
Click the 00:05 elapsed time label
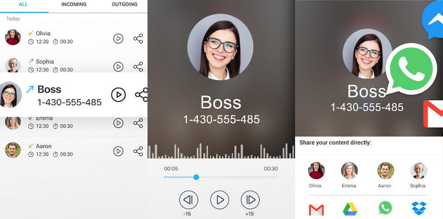[171, 169]
